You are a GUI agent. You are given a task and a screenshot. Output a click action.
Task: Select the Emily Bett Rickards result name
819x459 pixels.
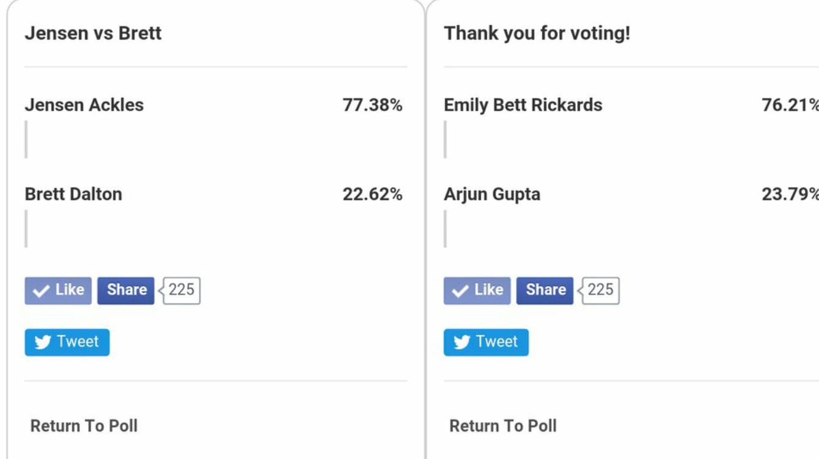pyautogui.click(x=523, y=105)
